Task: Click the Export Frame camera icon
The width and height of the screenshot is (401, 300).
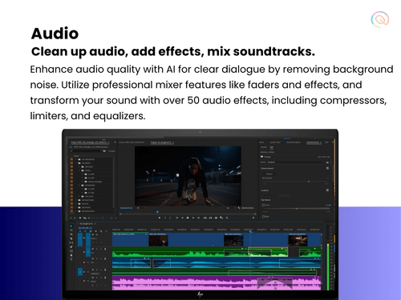Action: pos(216,218)
